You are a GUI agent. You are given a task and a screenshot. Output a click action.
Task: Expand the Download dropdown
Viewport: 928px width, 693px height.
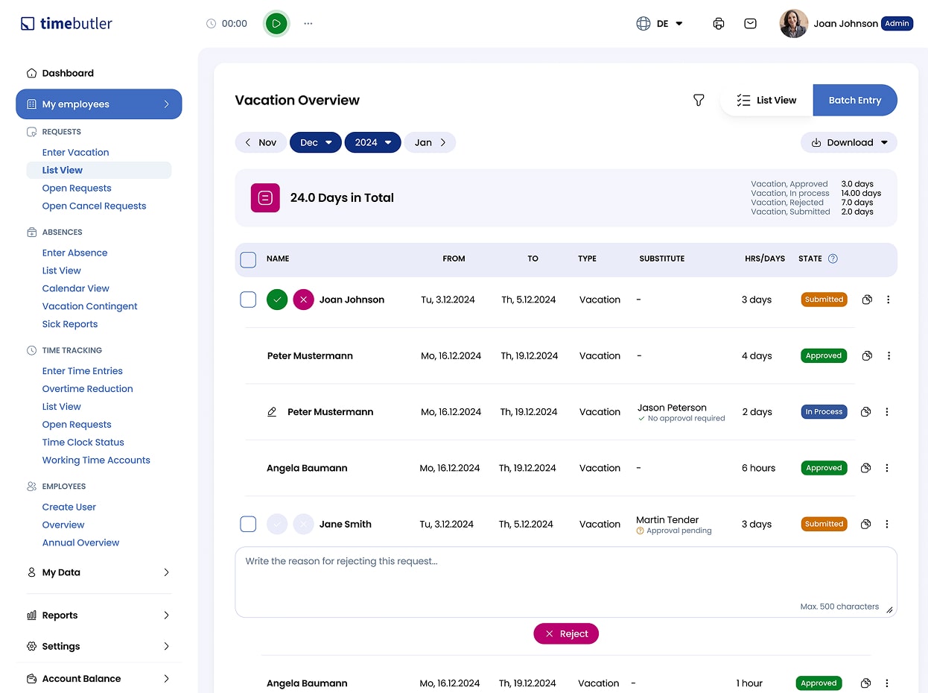point(849,142)
